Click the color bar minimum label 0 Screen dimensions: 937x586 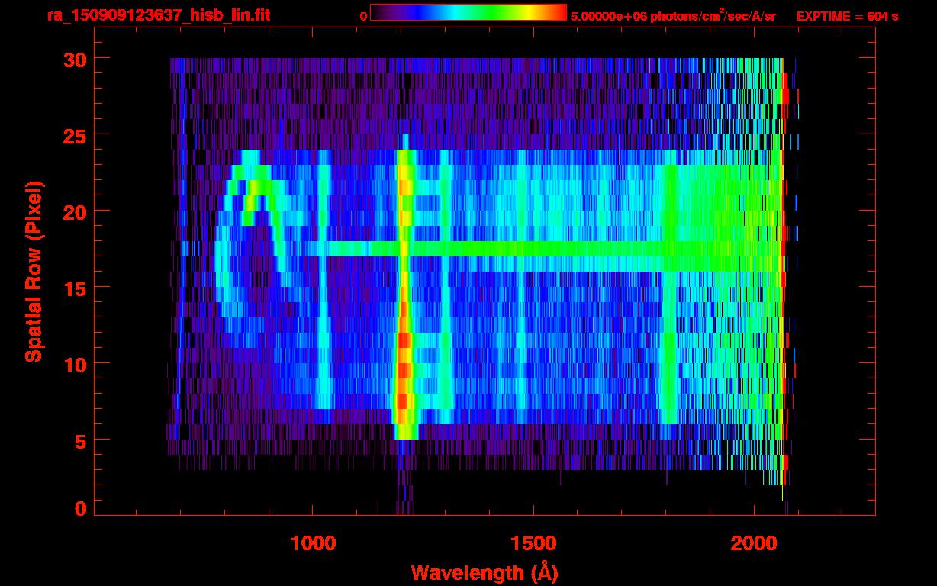coord(363,16)
